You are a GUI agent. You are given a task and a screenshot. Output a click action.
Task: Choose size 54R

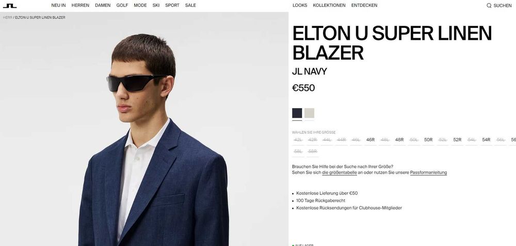[x=486, y=140]
